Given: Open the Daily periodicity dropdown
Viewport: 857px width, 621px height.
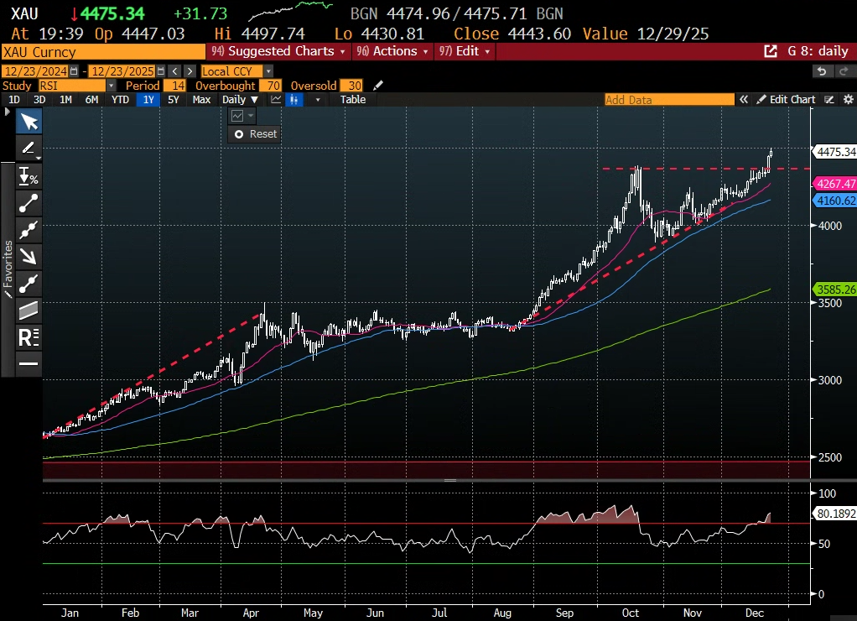Looking at the screenshot, I should tap(240, 100).
